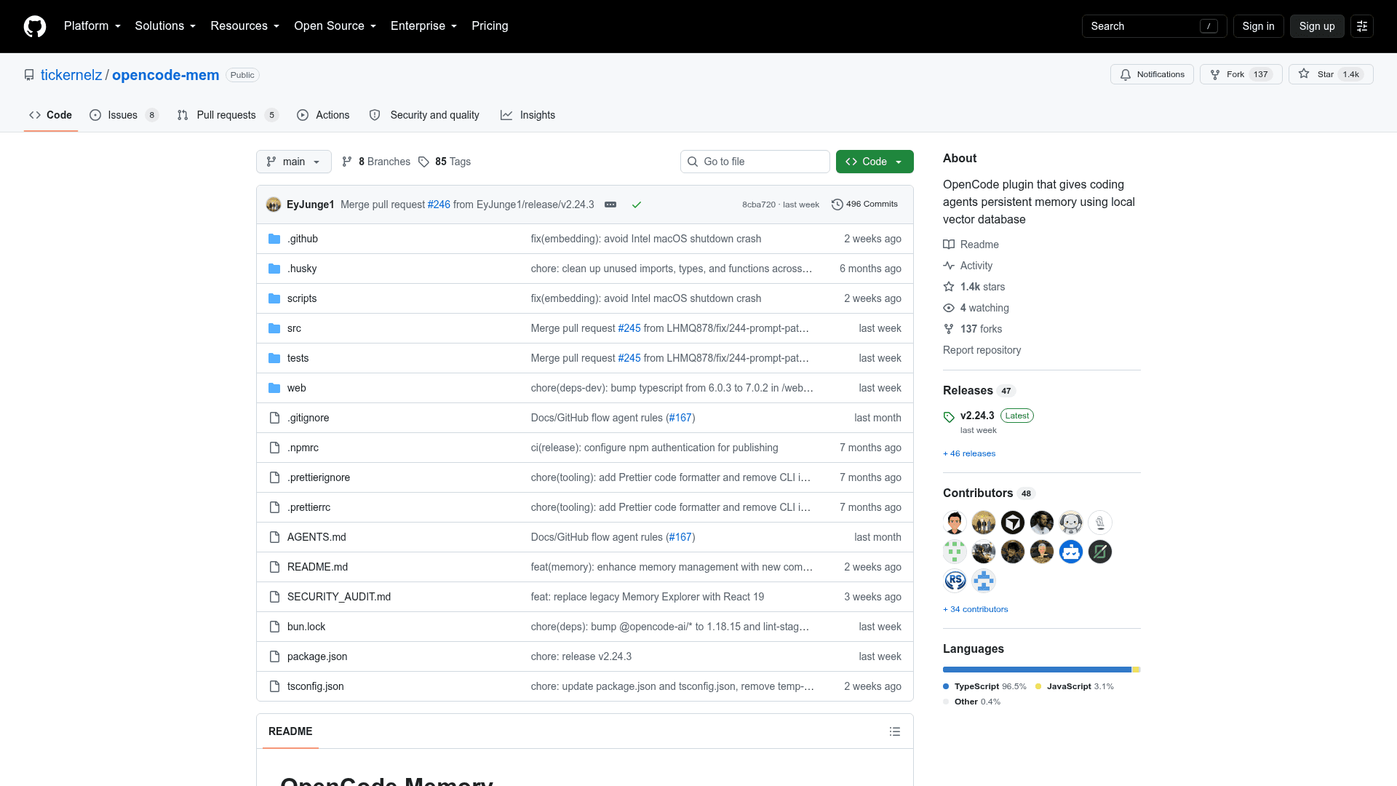This screenshot has width=1397, height=786.
Task: Click the Notifications button
Action: pyautogui.click(x=1152, y=74)
